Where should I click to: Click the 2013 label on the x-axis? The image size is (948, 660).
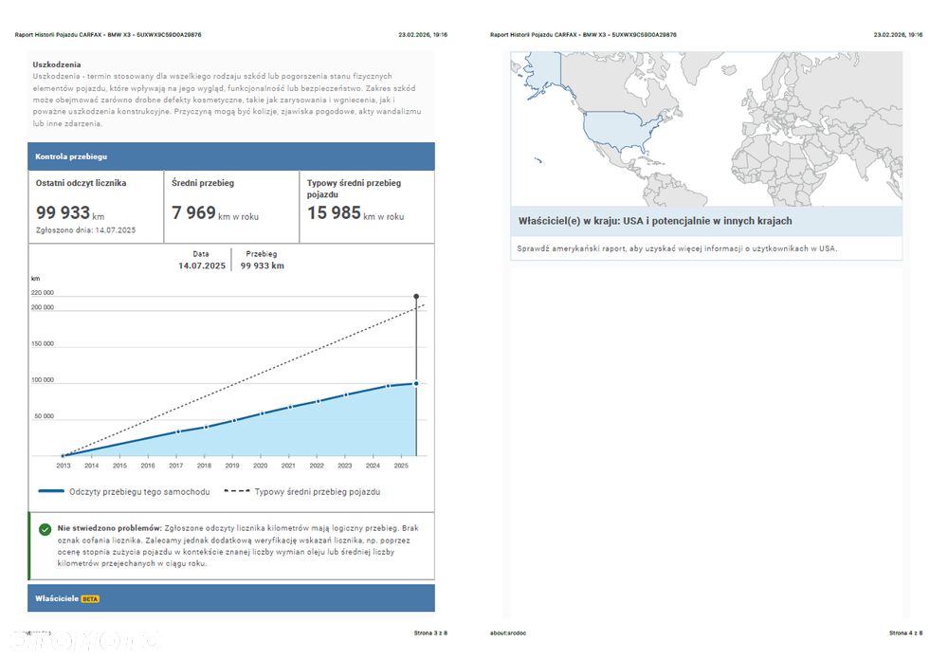pos(64,466)
